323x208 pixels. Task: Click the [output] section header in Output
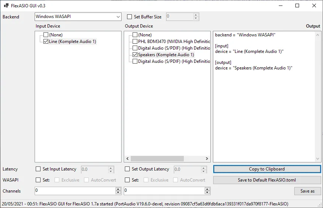(223, 62)
